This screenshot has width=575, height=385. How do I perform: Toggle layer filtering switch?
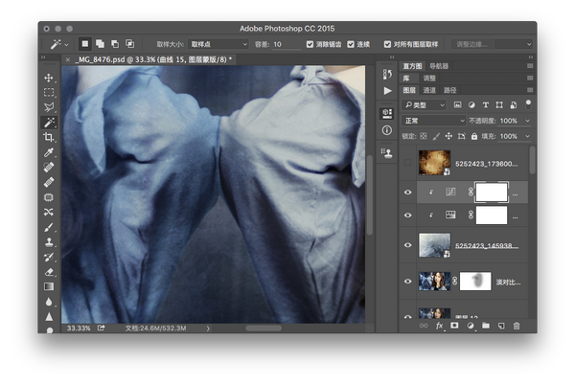point(528,104)
